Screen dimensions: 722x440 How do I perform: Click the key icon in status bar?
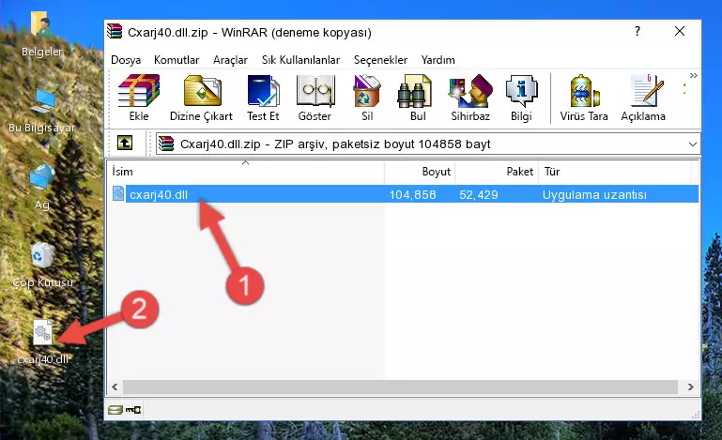pos(133,410)
